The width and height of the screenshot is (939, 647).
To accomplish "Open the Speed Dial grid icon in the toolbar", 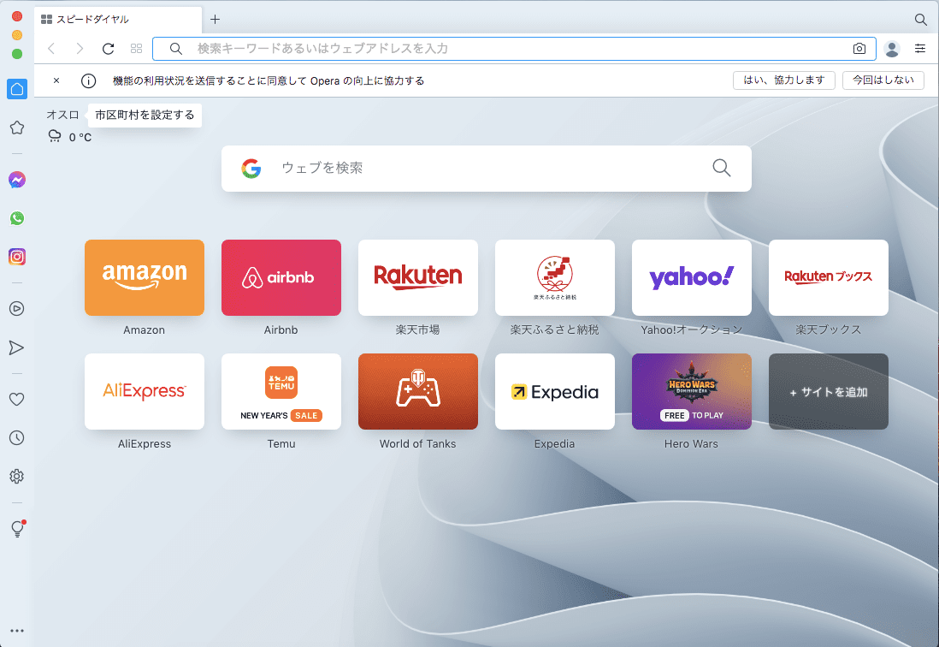I will click(137, 49).
